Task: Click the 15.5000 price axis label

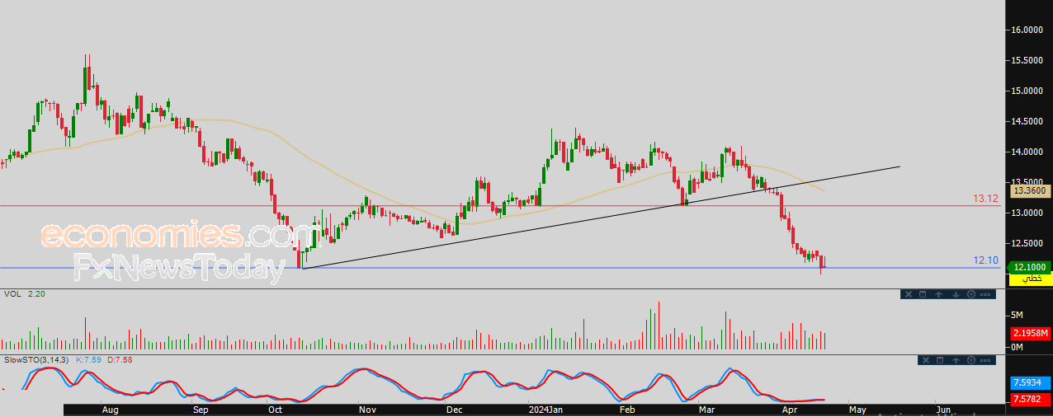Action: [1028, 60]
